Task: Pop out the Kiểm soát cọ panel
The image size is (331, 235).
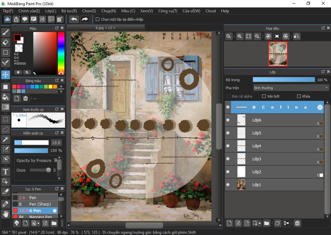Action: 57,133
